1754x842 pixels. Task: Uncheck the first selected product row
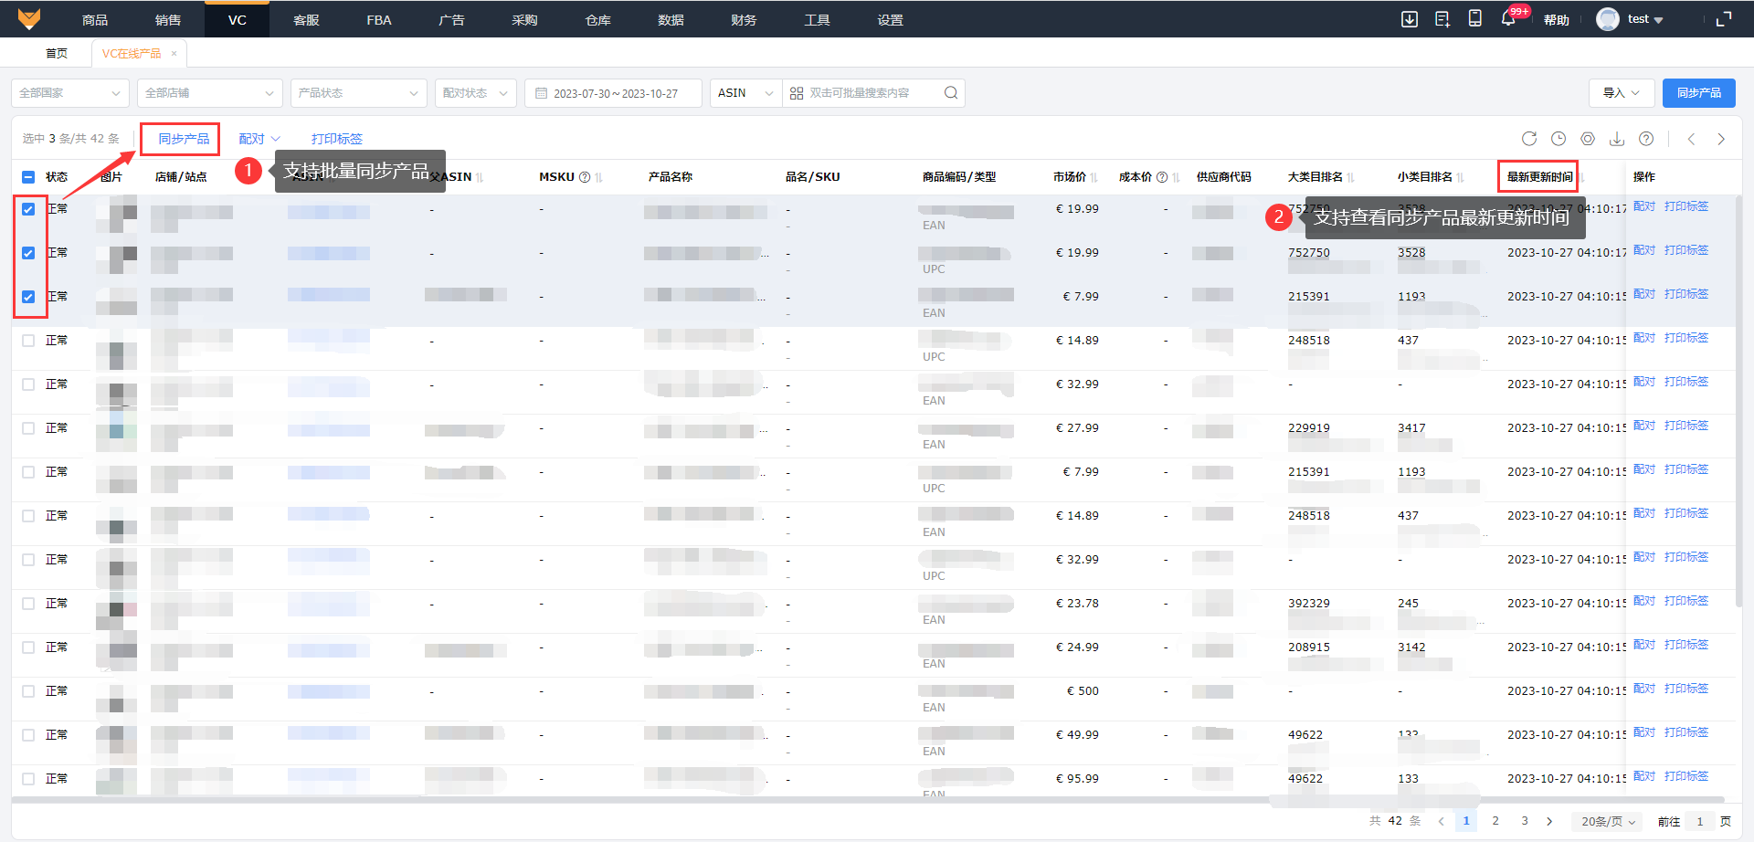pyautogui.click(x=28, y=209)
